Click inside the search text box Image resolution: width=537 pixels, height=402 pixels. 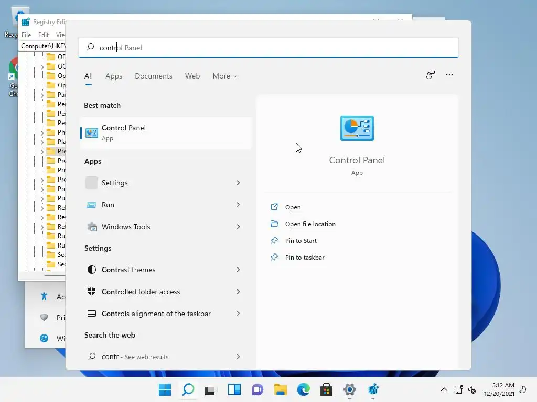coord(268,48)
